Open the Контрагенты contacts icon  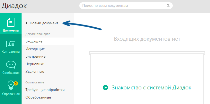(x=11, y=44)
